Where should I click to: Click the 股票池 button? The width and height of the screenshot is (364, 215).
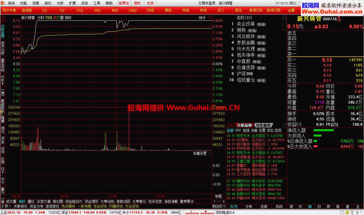pyautogui.click(x=124, y=3)
